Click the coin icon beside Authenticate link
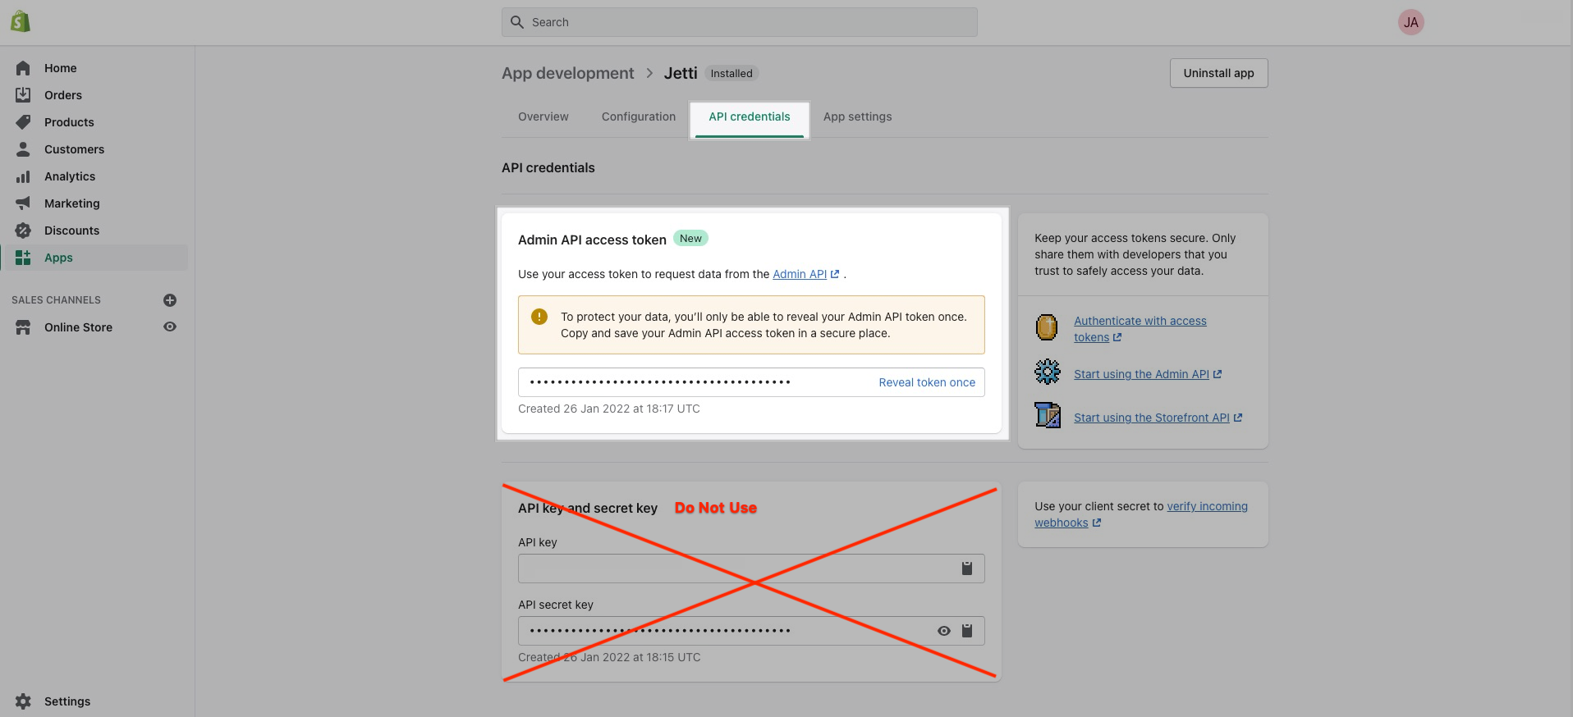1573x717 pixels. [1047, 327]
